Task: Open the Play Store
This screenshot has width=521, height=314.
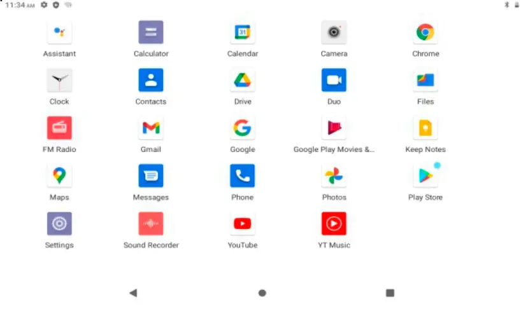Action: pyautogui.click(x=425, y=175)
